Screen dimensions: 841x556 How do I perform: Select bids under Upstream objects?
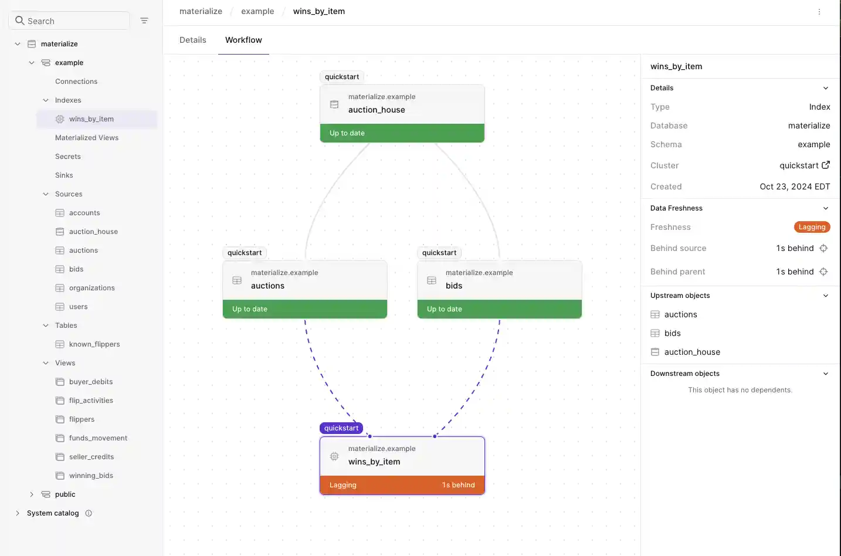pyautogui.click(x=672, y=333)
